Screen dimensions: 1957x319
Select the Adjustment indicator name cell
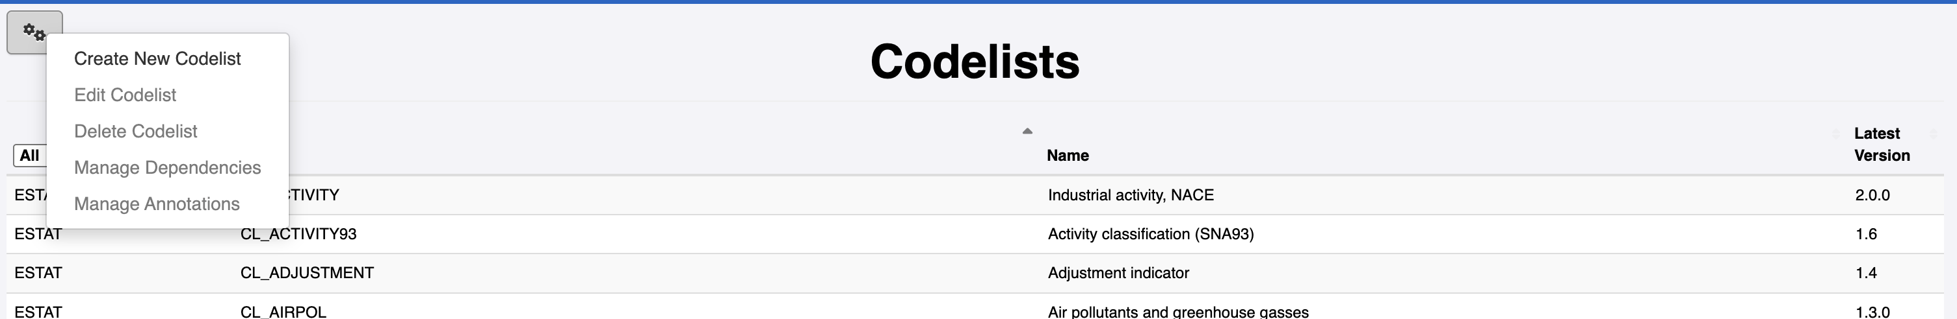[x=1118, y=273]
